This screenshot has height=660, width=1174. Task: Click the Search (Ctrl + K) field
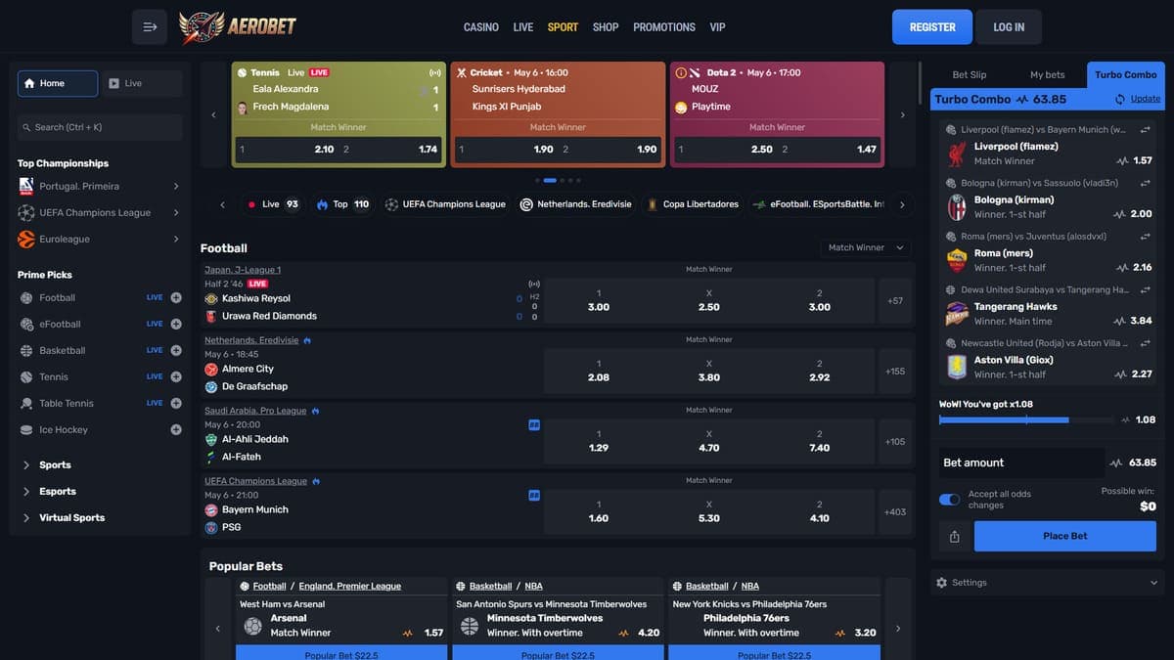tap(100, 127)
